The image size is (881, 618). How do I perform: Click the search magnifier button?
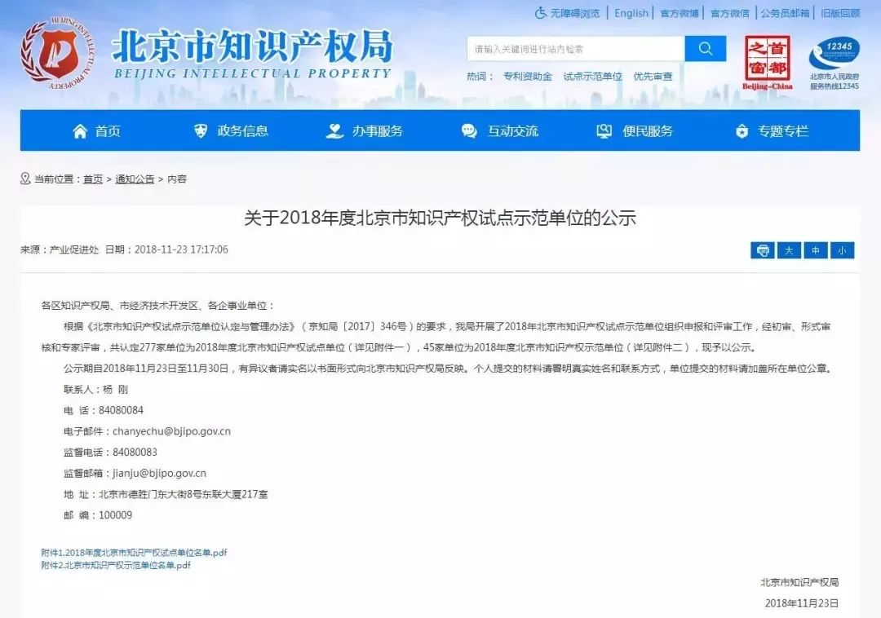click(705, 49)
